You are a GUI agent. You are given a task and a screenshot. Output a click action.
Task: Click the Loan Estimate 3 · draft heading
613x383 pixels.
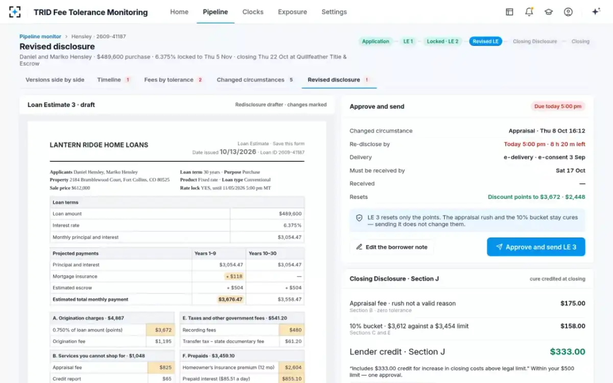tap(61, 105)
